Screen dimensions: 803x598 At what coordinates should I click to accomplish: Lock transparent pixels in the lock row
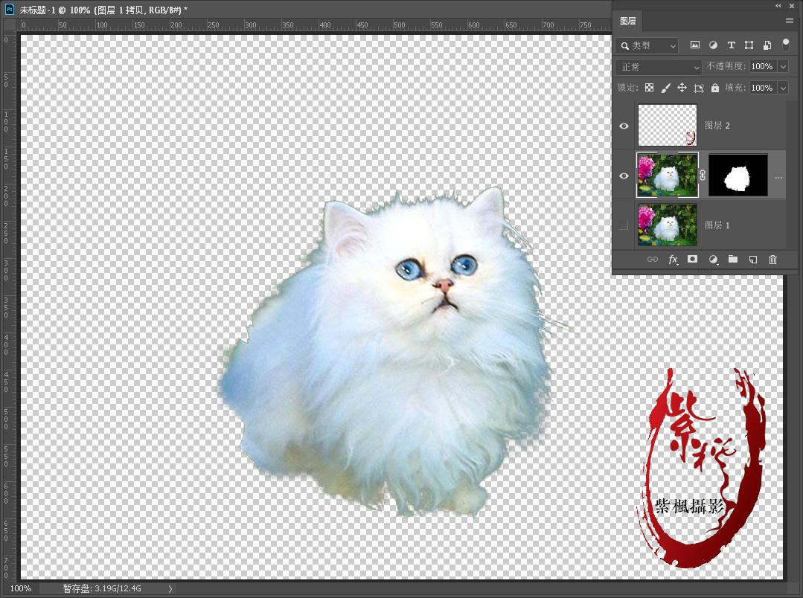(x=649, y=88)
